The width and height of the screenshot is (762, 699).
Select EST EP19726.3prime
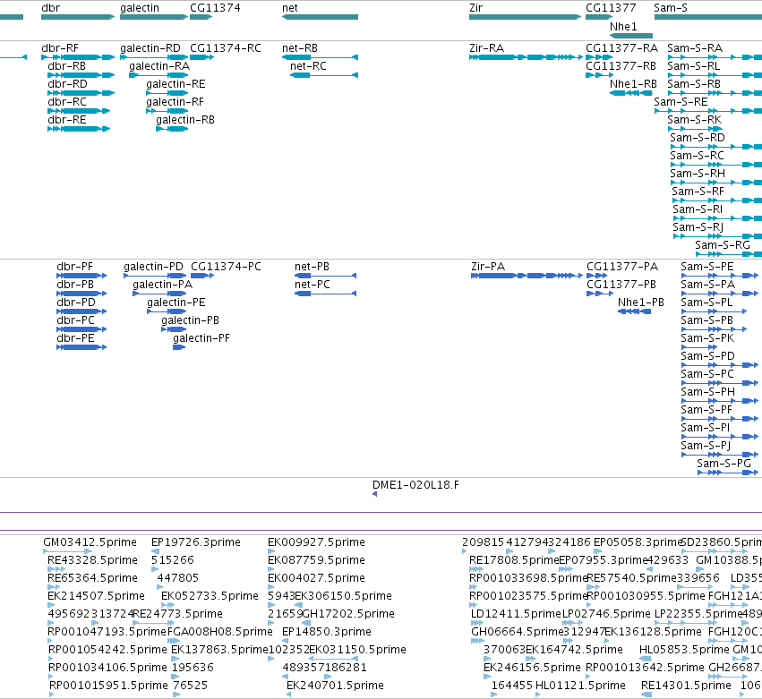point(156,551)
